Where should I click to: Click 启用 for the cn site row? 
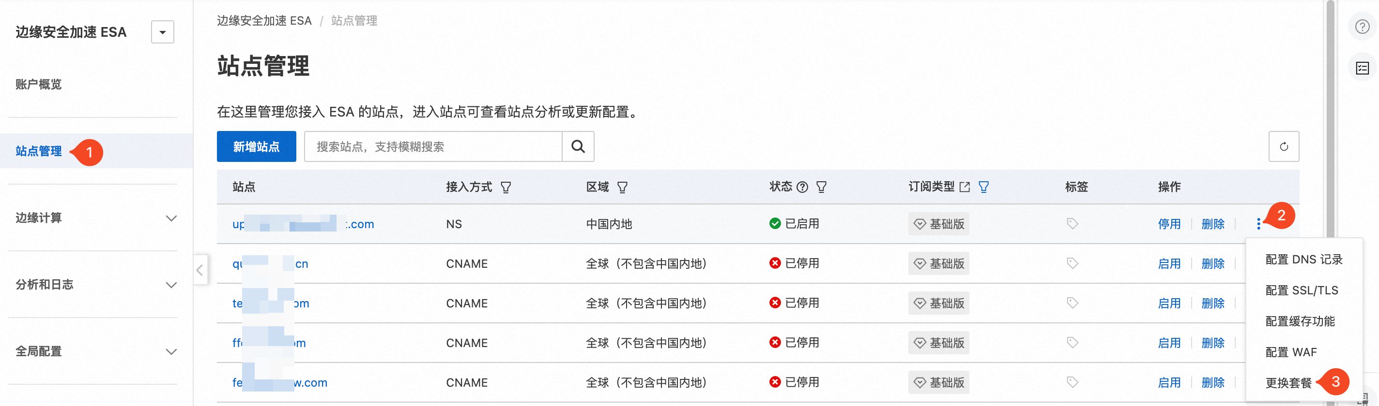coord(1169,263)
